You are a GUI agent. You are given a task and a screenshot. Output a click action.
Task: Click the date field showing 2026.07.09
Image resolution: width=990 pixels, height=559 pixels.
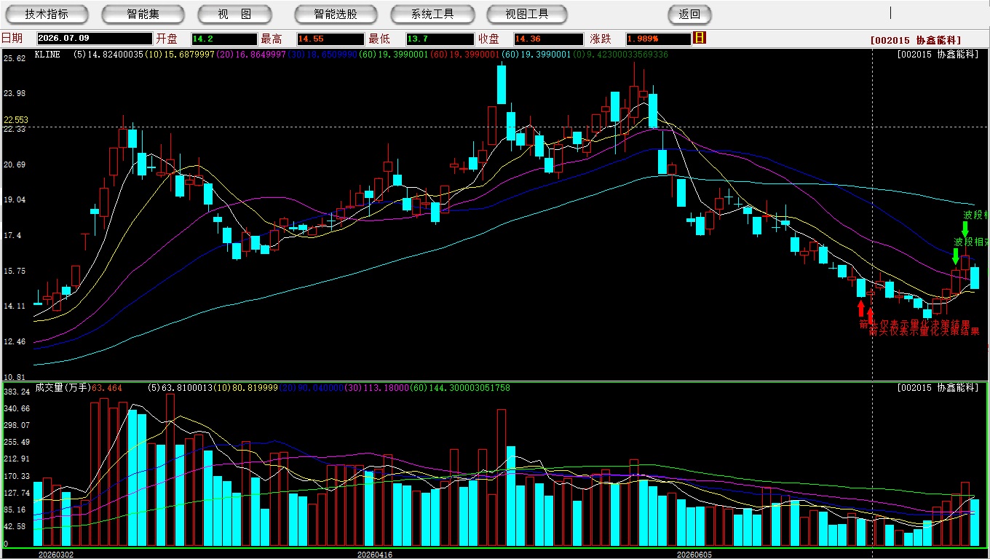pyautogui.click(x=95, y=39)
